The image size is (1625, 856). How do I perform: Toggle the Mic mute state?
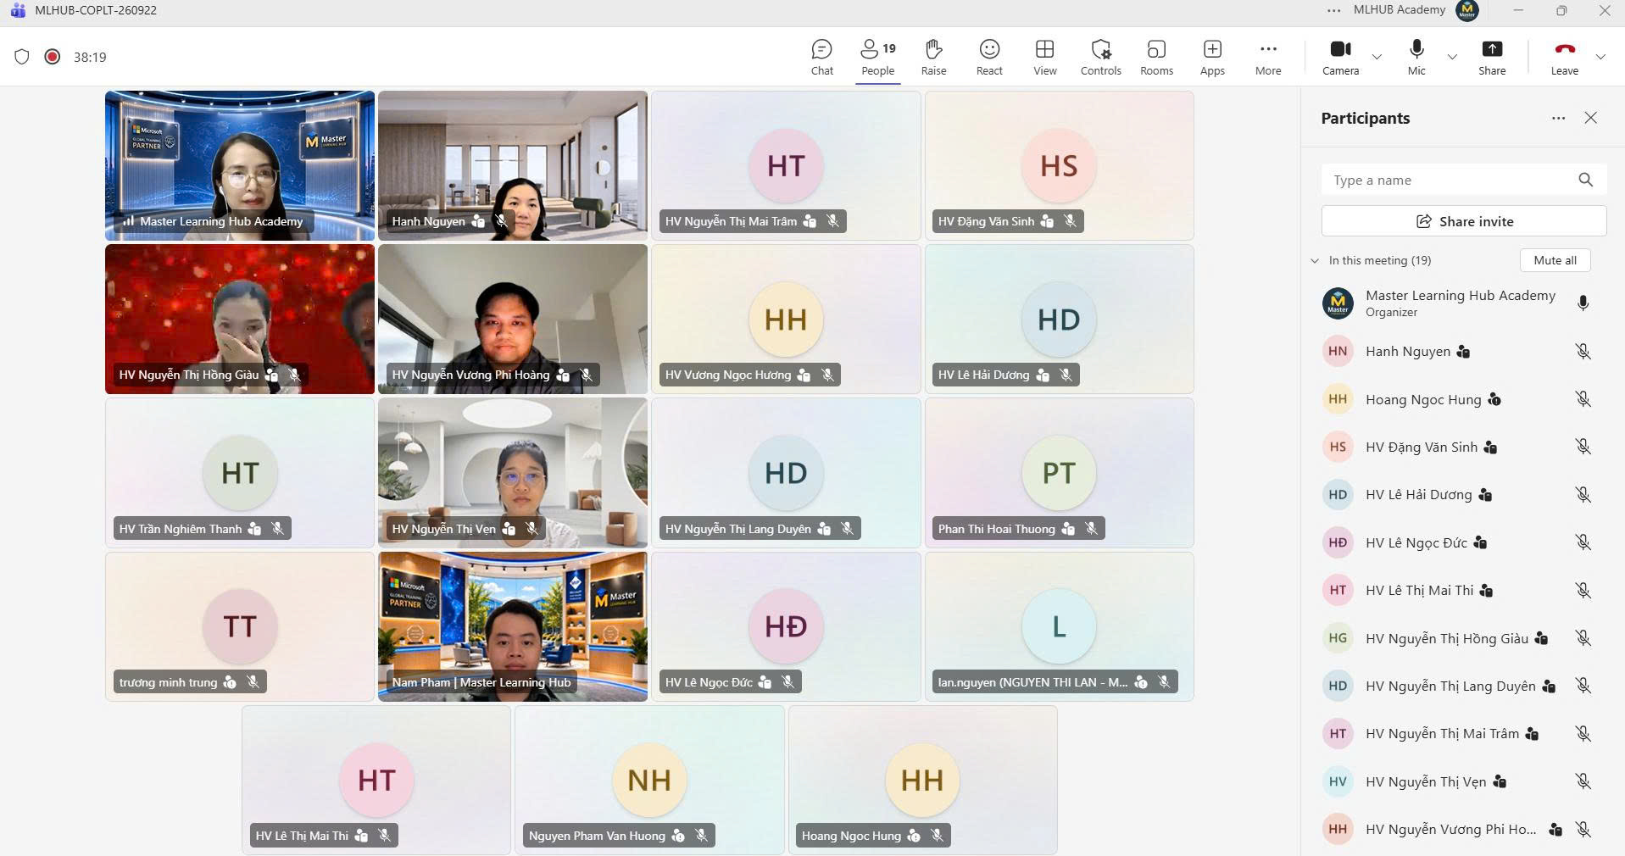(1416, 58)
